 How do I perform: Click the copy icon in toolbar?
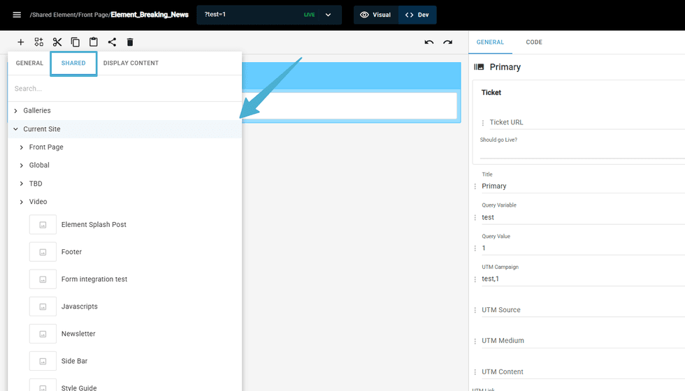click(75, 42)
